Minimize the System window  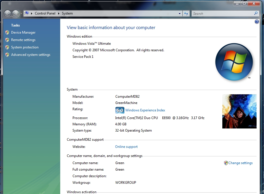point(237,3)
